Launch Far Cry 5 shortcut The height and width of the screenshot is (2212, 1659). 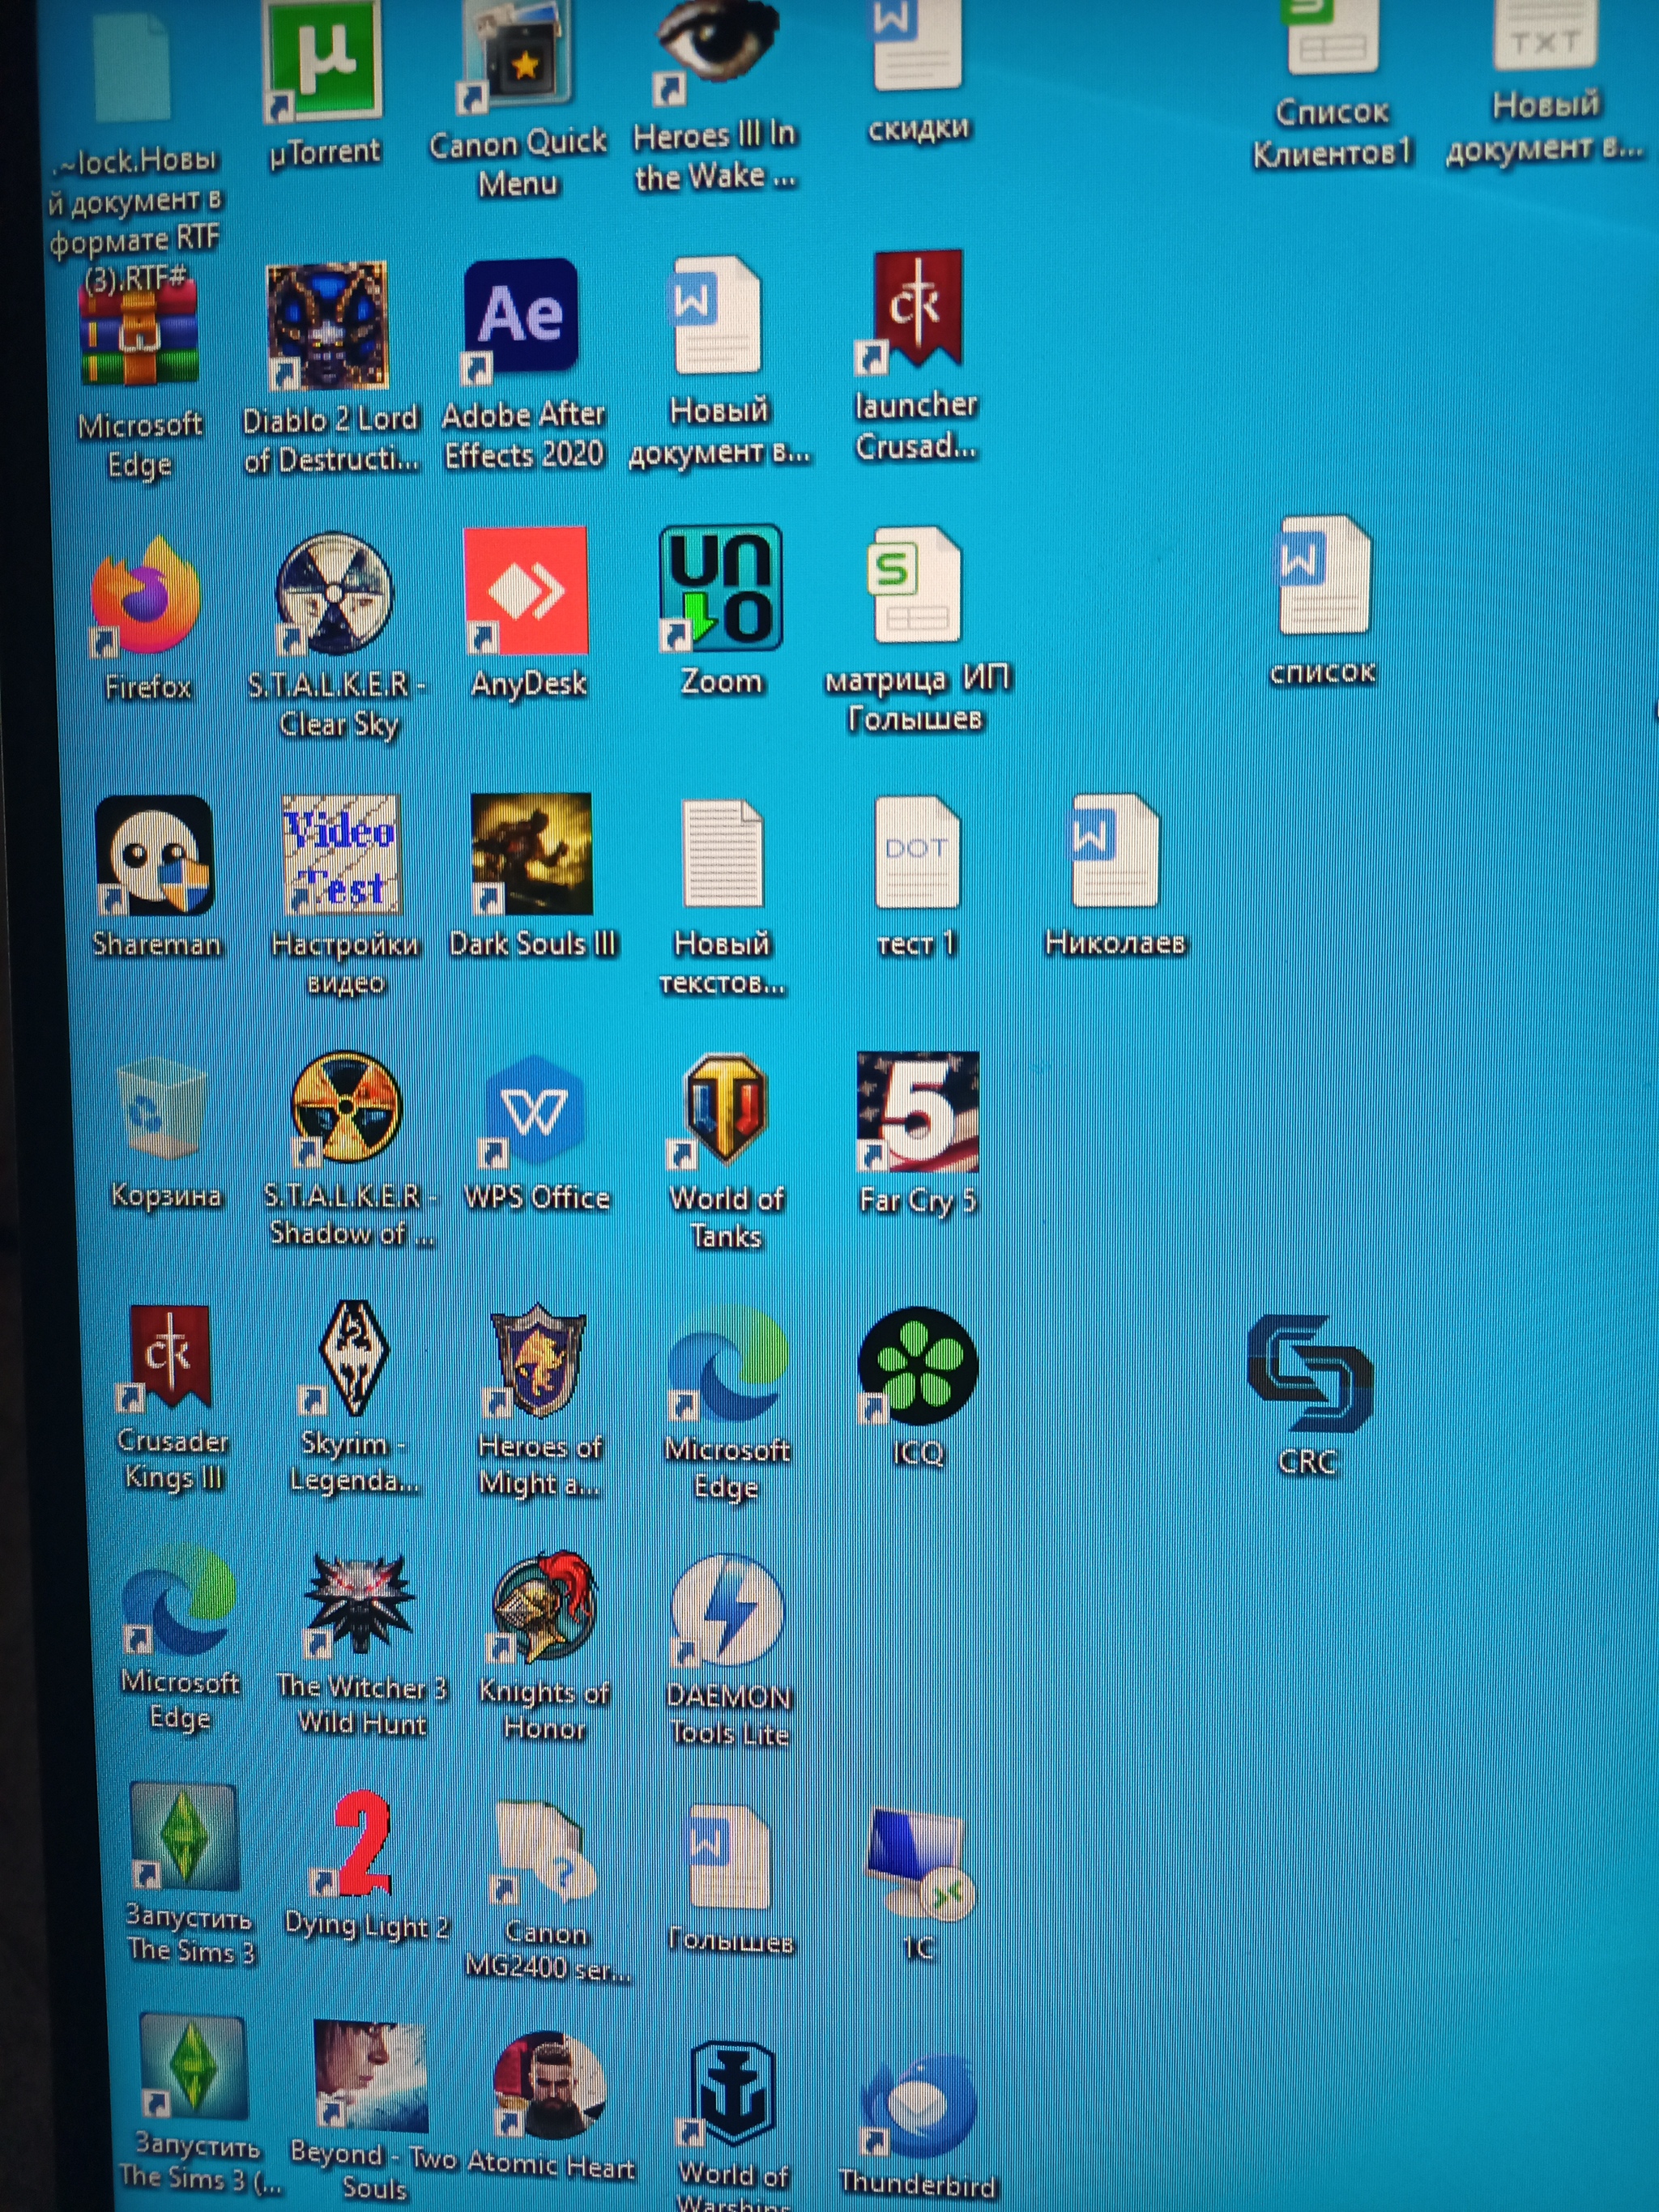pyautogui.click(x=917, y=1112)
